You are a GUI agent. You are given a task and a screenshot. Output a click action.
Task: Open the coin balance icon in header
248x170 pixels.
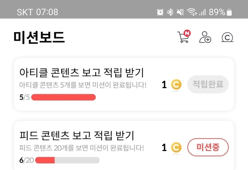click(x=227, y=37)
